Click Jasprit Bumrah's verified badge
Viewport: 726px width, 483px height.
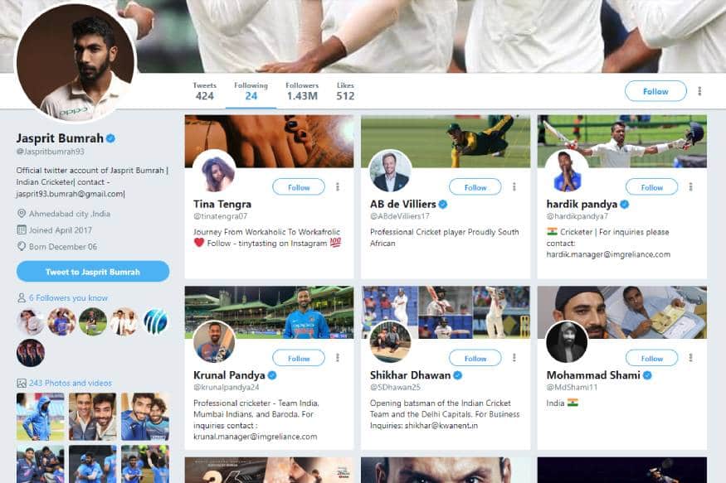click(110, 138)
